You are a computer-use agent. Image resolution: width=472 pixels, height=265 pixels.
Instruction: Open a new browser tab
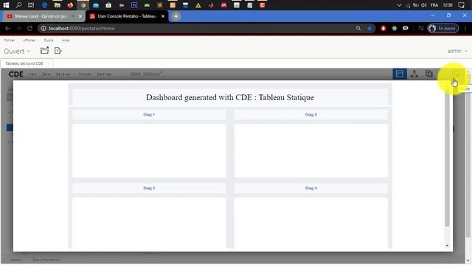[x=176, y=16]
